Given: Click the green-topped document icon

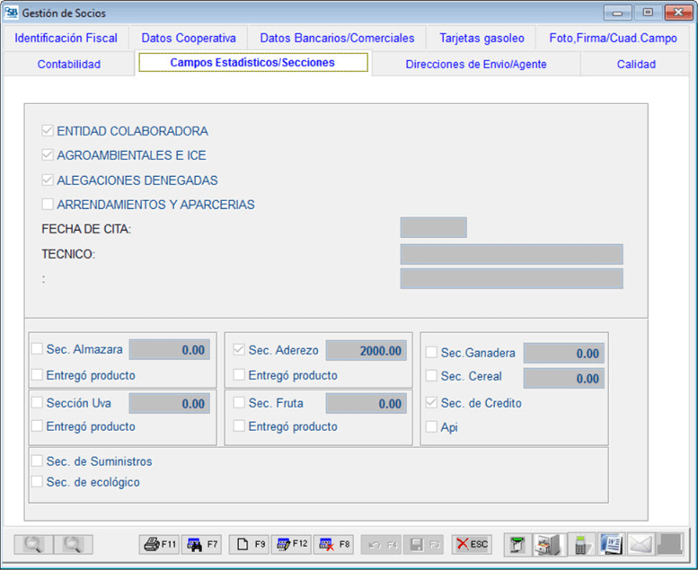Looking at the screenshot, I should pyautogui.click(x=517, y=544).
